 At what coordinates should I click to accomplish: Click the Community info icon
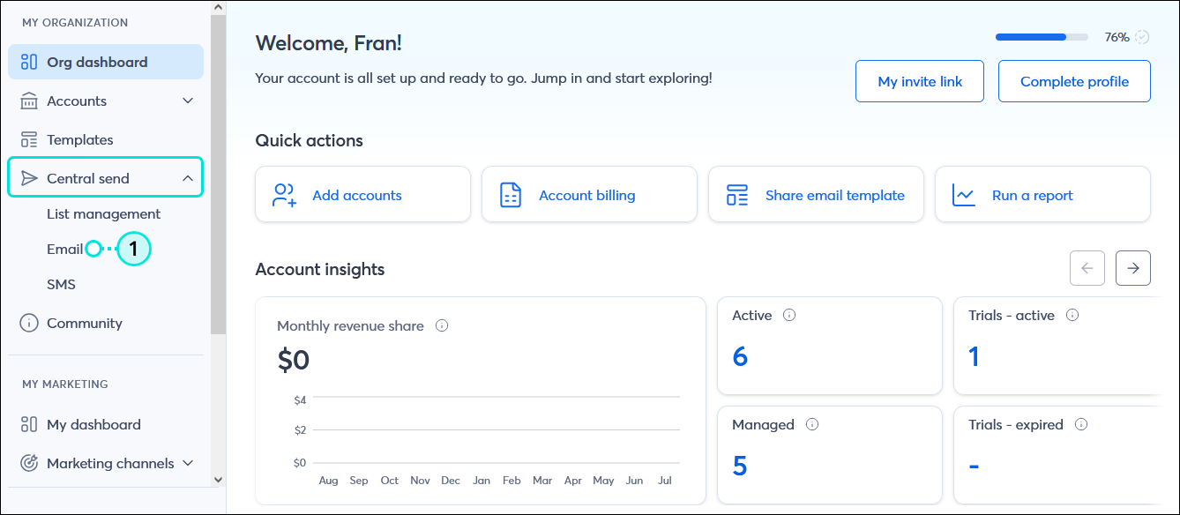coord(27,323)
